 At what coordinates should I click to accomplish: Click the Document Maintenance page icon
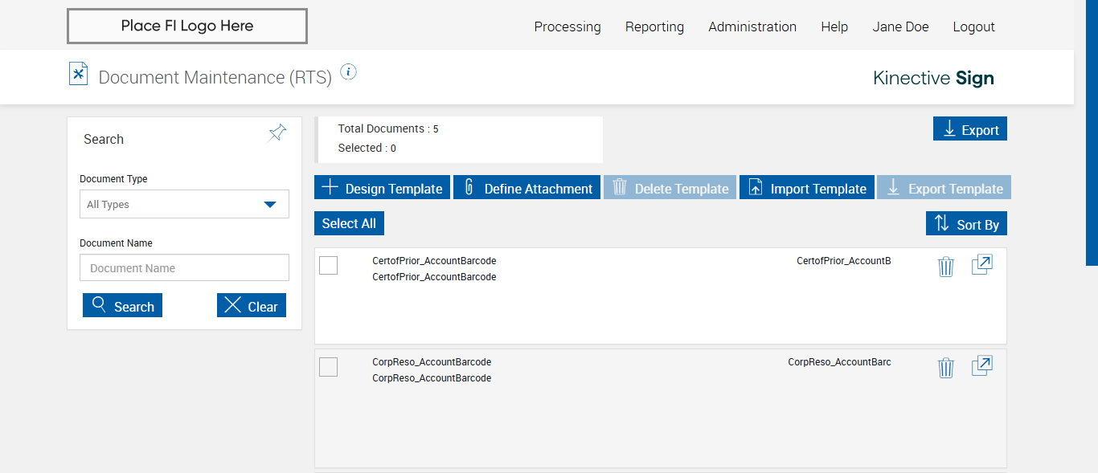[78, 74]
